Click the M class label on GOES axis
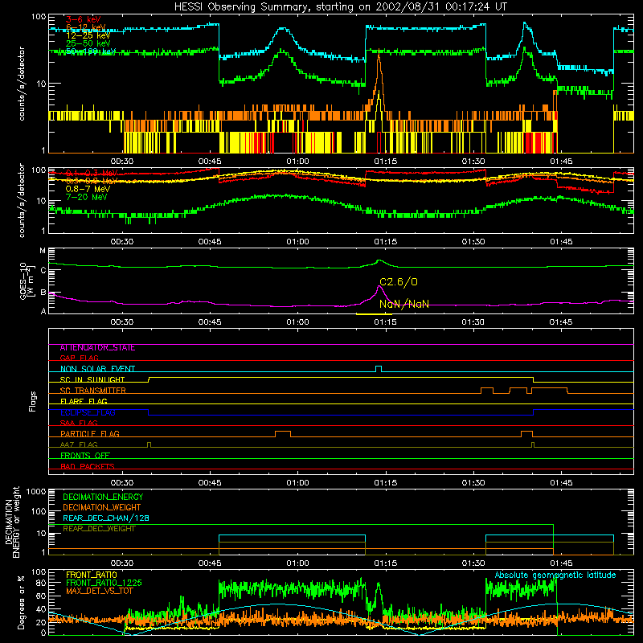The width and height of the screenshot is (643, 643). click(x=43, y=251)
